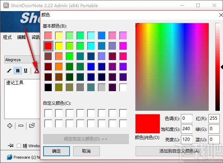Select the bright orange basic color swatch
The image size is (223, 163).
tap(59, 67)
